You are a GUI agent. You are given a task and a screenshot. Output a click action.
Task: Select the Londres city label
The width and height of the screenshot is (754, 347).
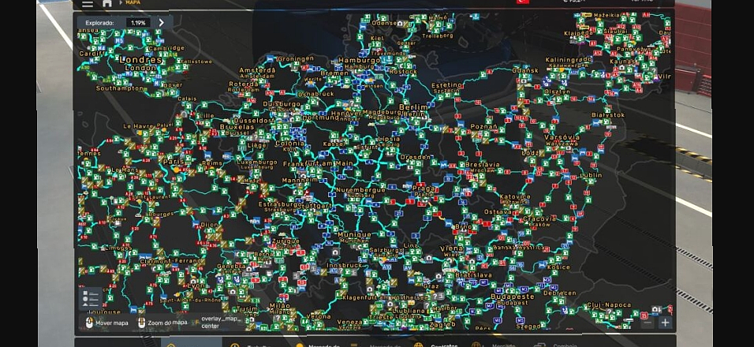(140, 61)
